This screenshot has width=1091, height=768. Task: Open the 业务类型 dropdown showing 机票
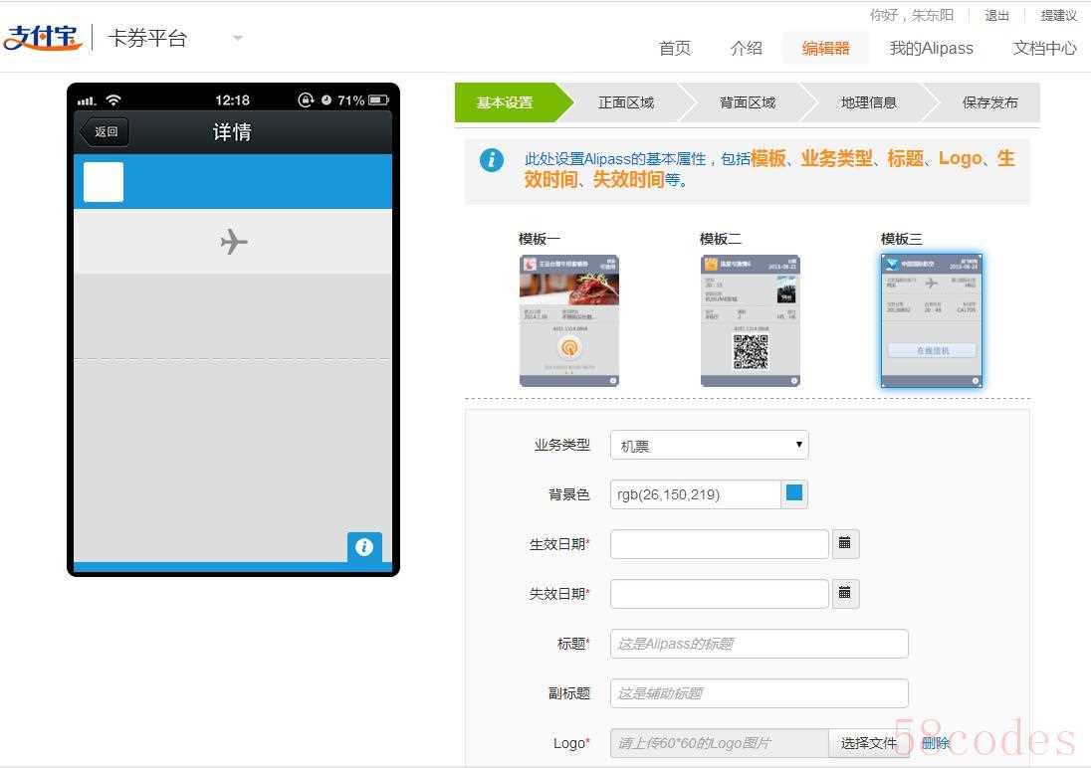pos(709,446)
